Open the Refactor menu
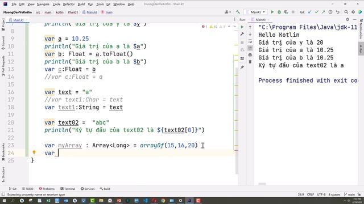The image size is (364, 204). click(69, 4)
